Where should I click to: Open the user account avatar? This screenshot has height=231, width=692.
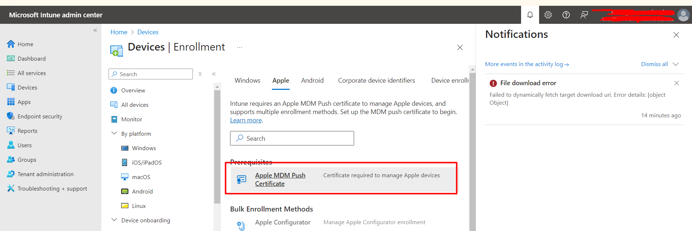click(683, 15)
